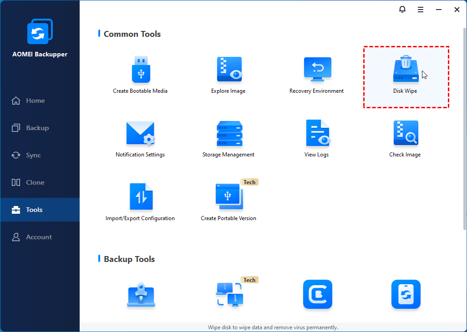Click the Create Portable Version icon
The image size is (467, 332).
[228, 197]
